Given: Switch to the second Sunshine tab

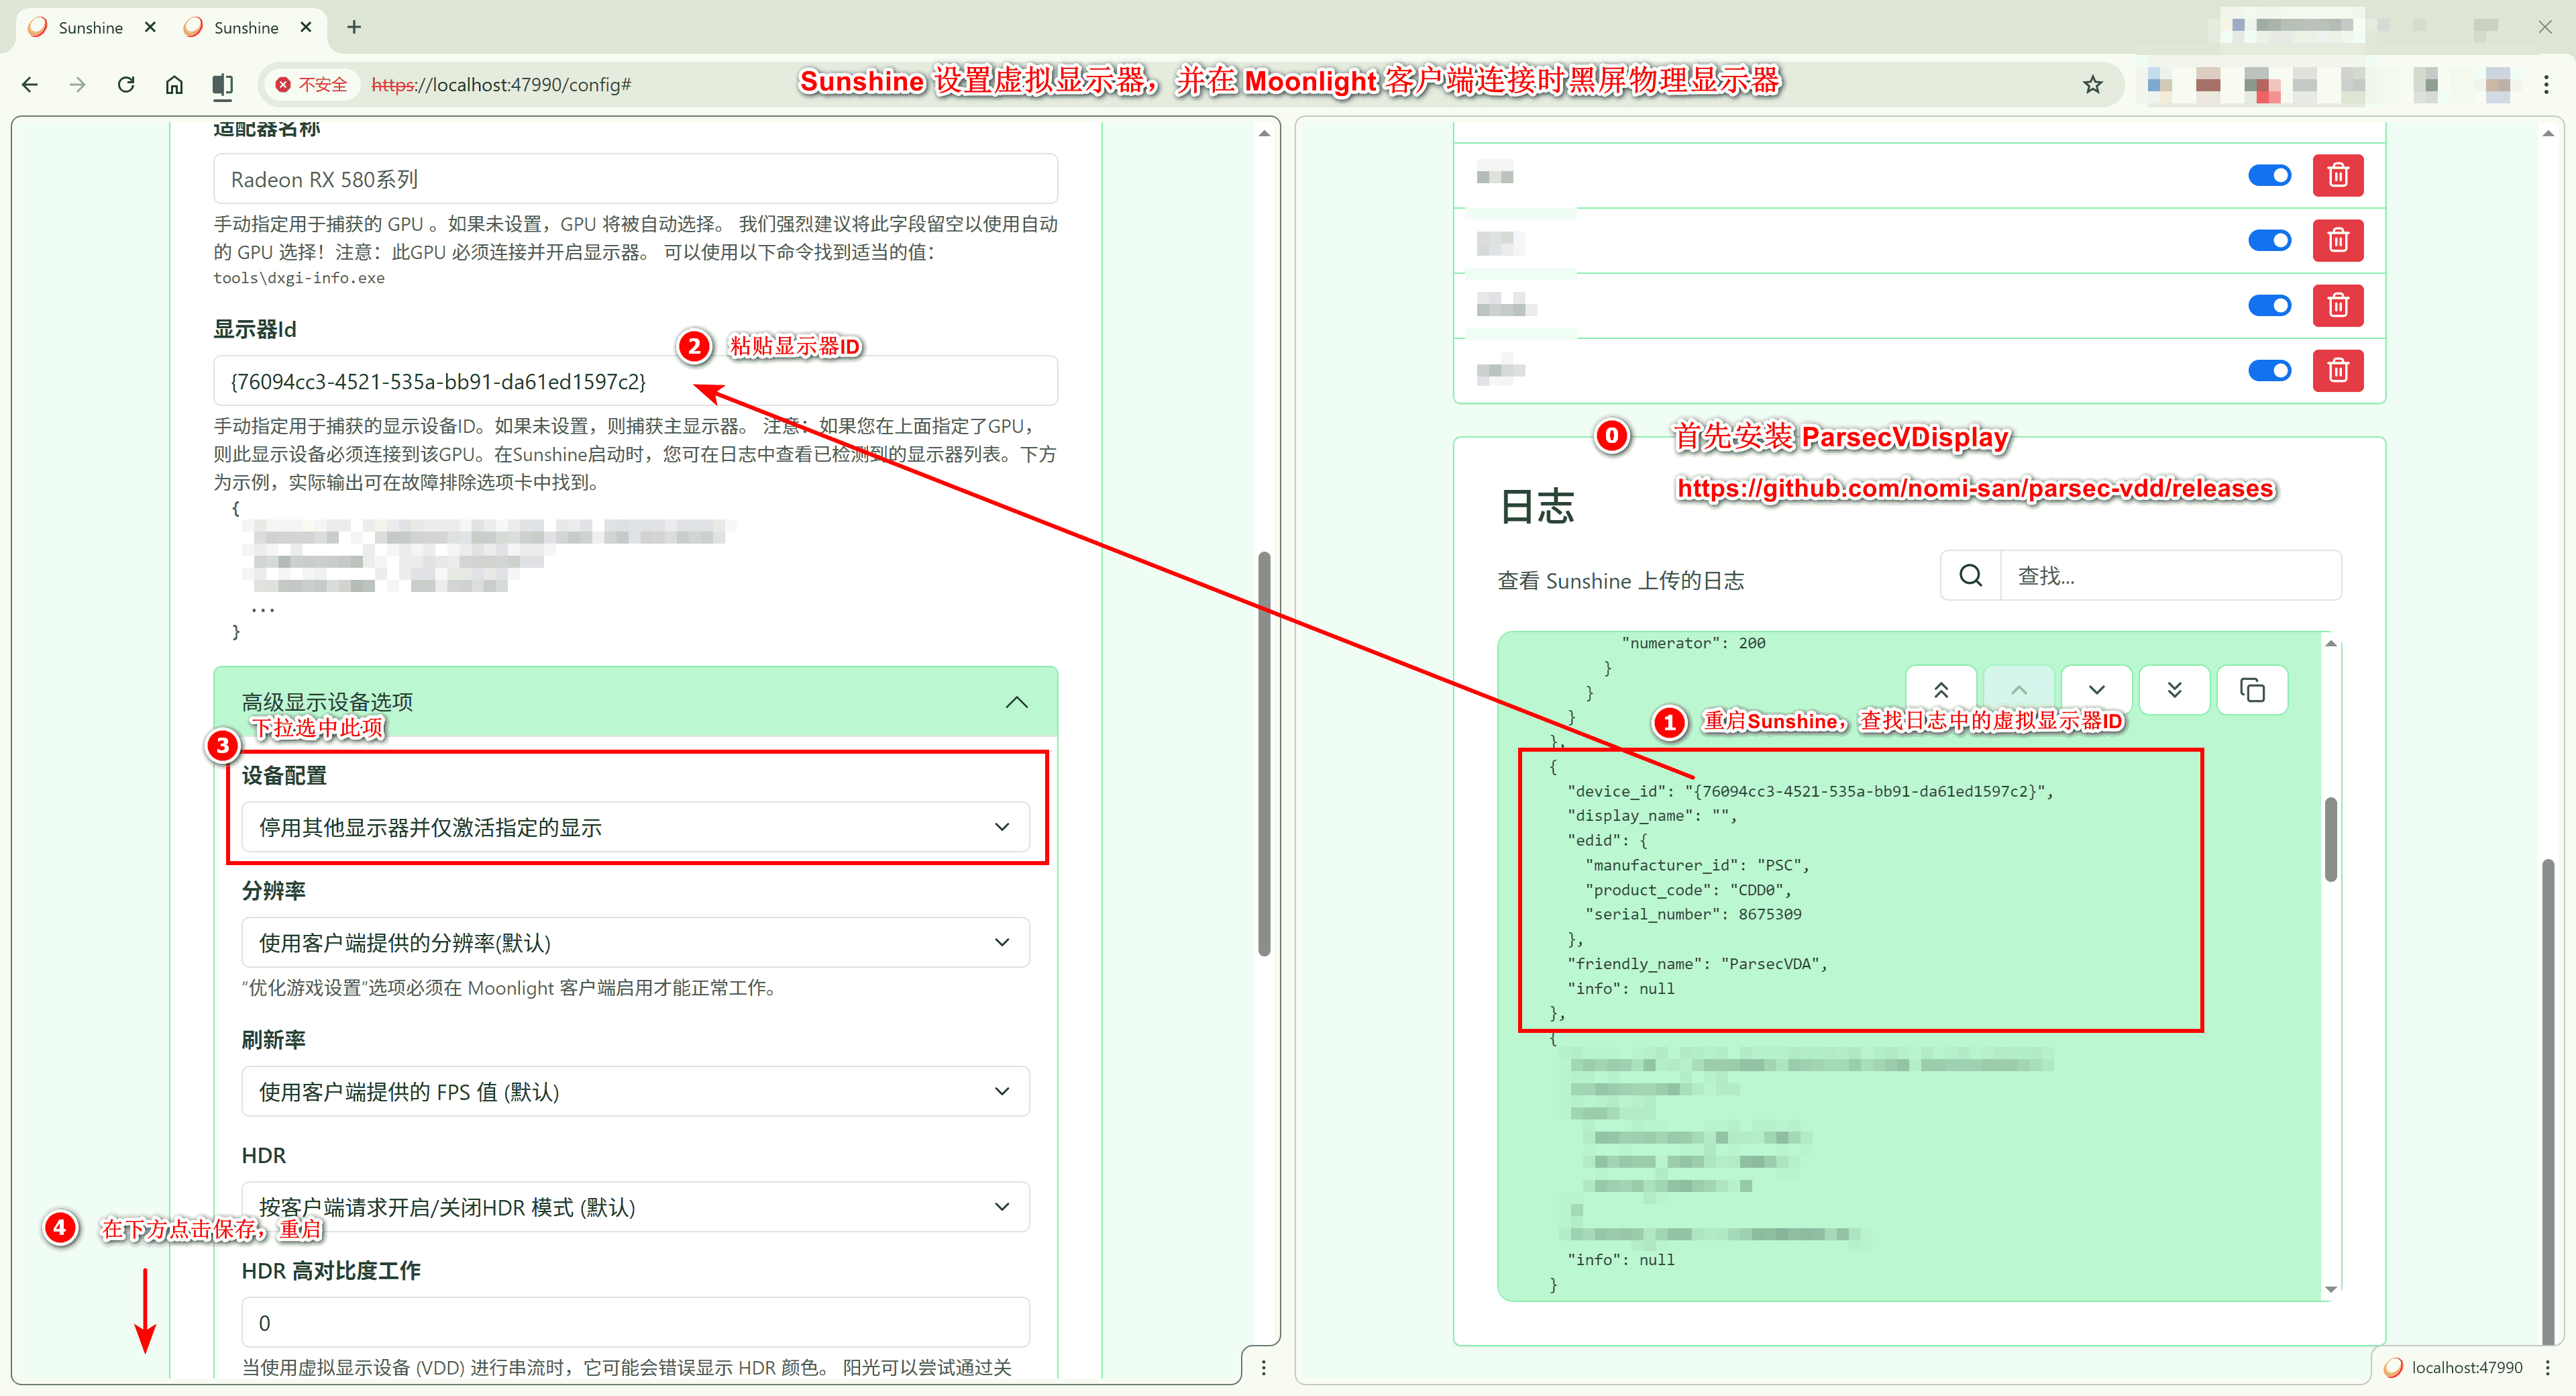Looking at the screenshot, I should [x=246, y=27].
